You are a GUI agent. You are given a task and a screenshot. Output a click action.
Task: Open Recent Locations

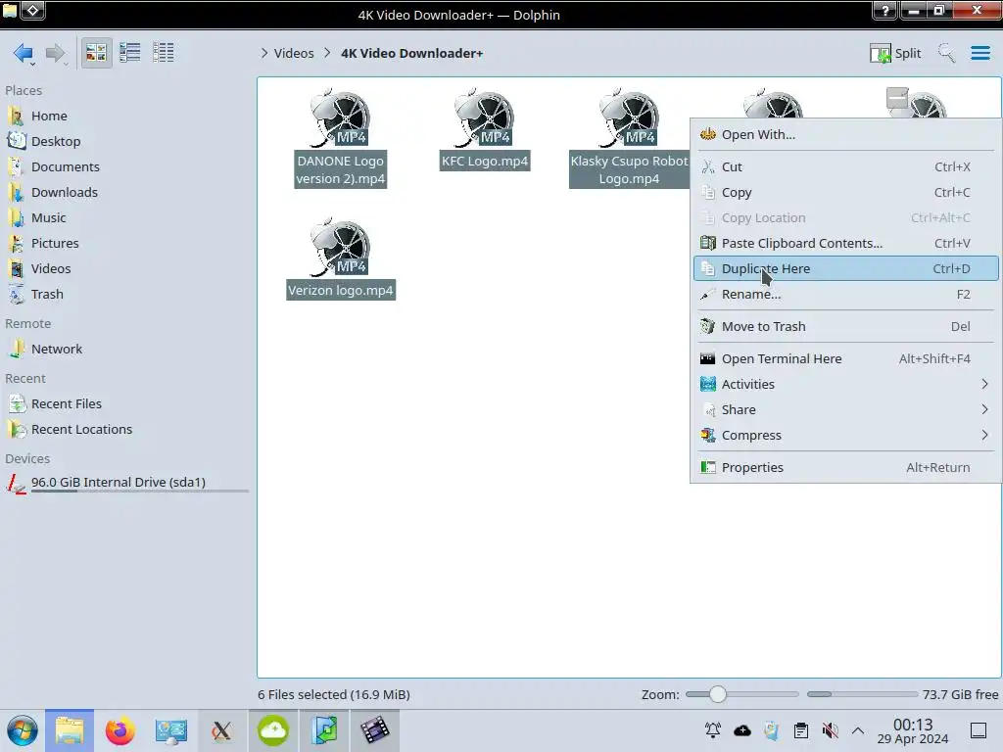(x=81, y=430)
